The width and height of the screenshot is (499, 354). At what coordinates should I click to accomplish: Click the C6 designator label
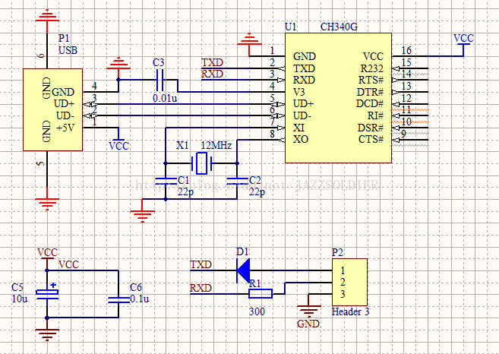pos(136,287)
